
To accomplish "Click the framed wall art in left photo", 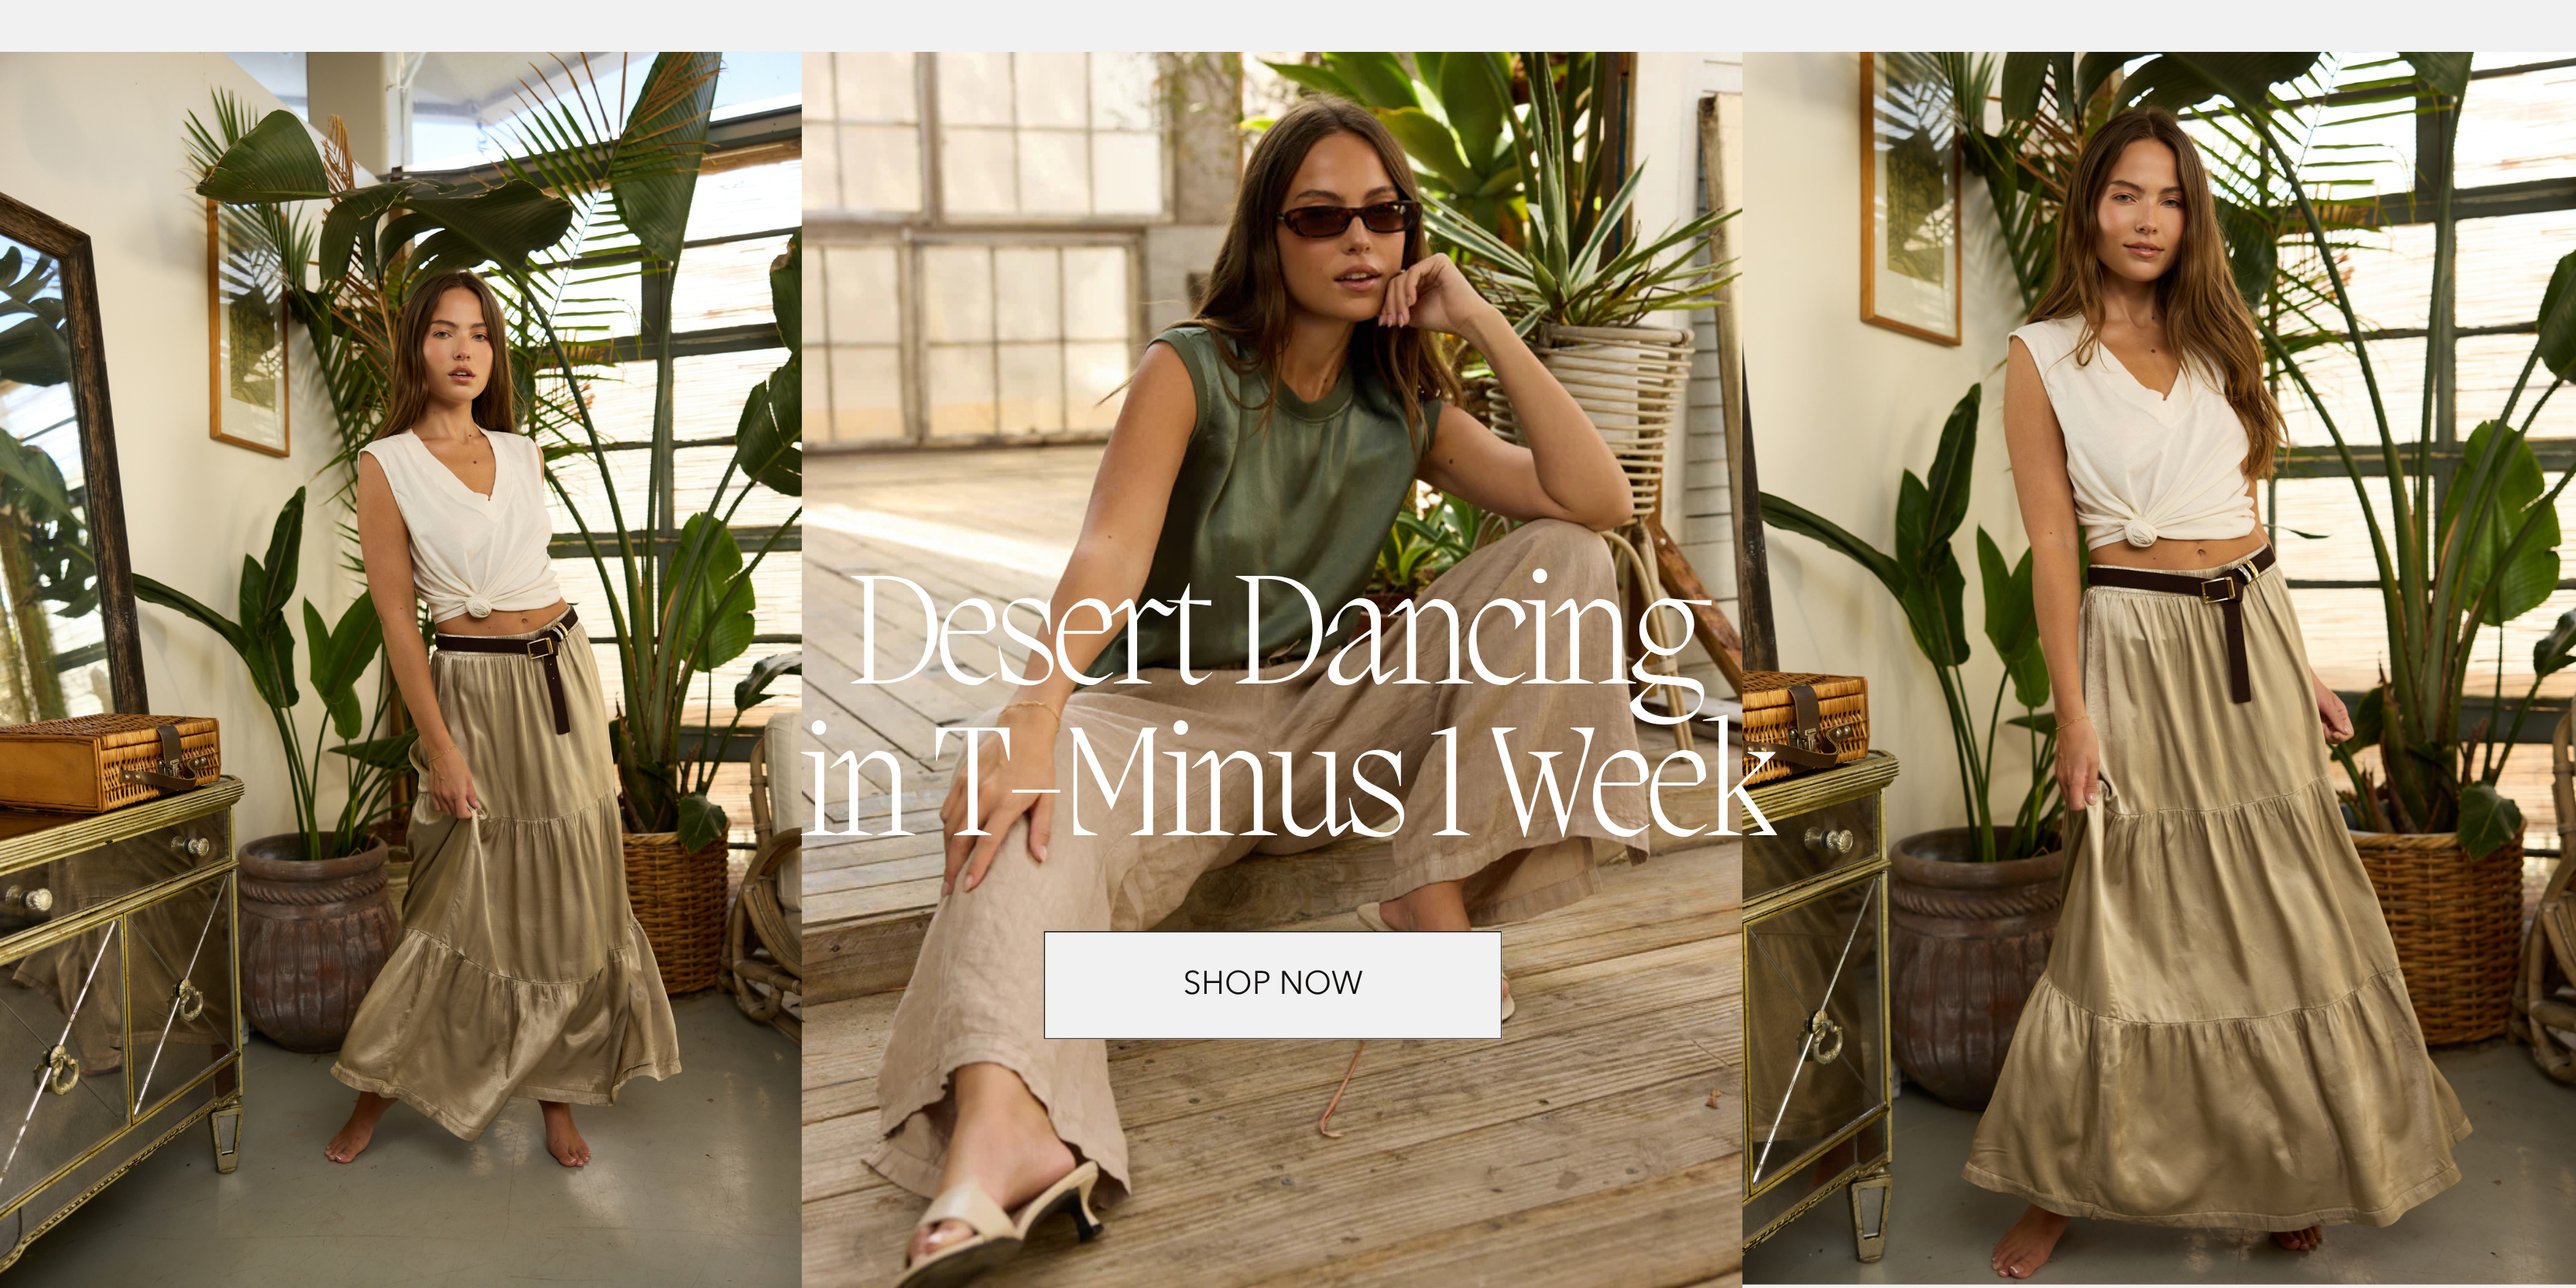I will point(248,326).
